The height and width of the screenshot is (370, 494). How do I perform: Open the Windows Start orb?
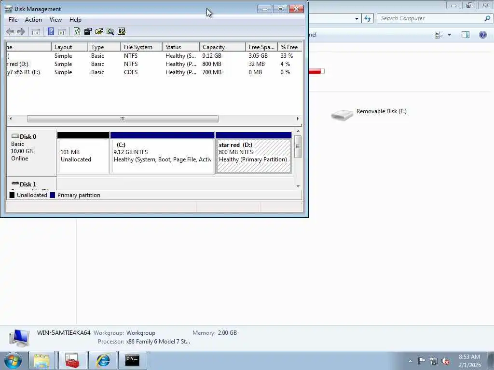(13, 360)
